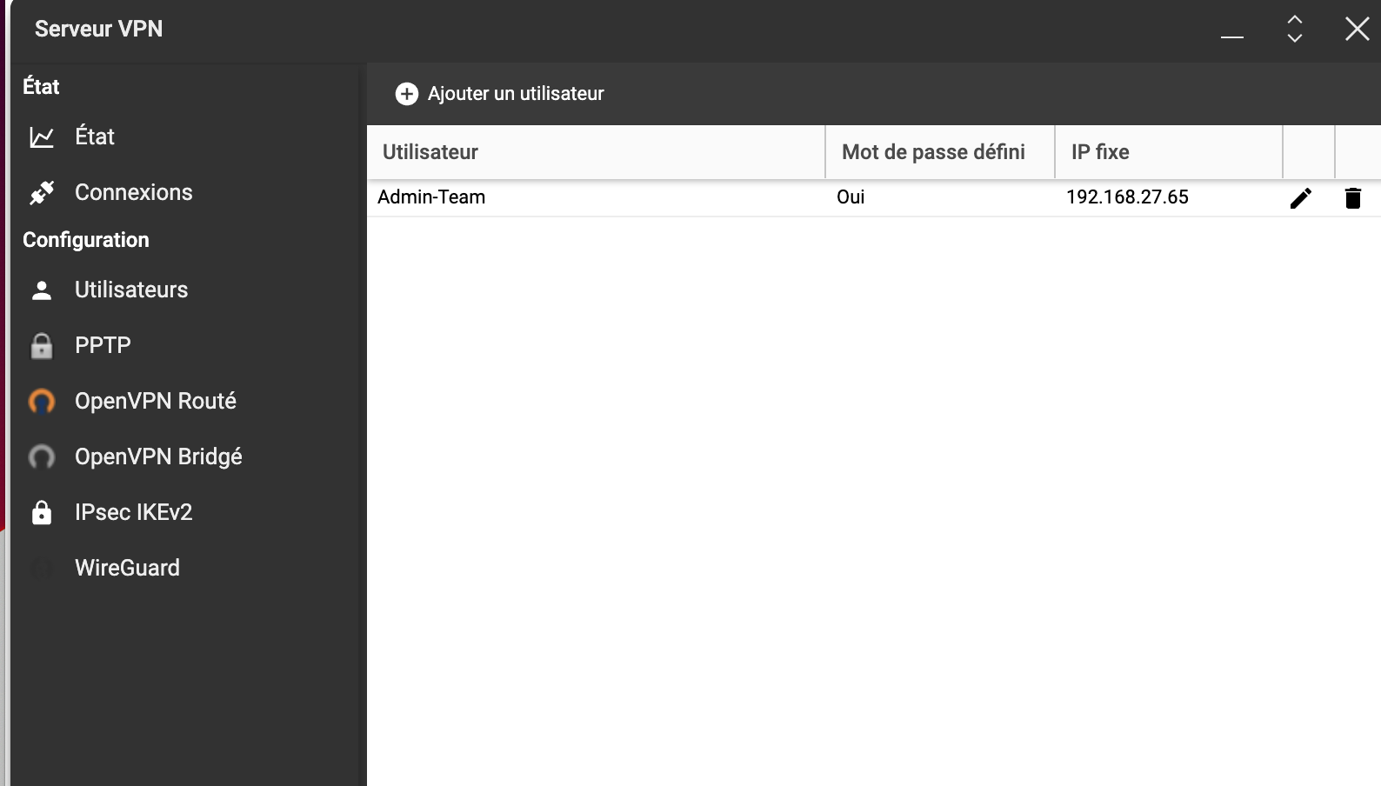Click the padlock icon beside PPTP
Screen dimensions: 1381x786
tap(42, 346)
